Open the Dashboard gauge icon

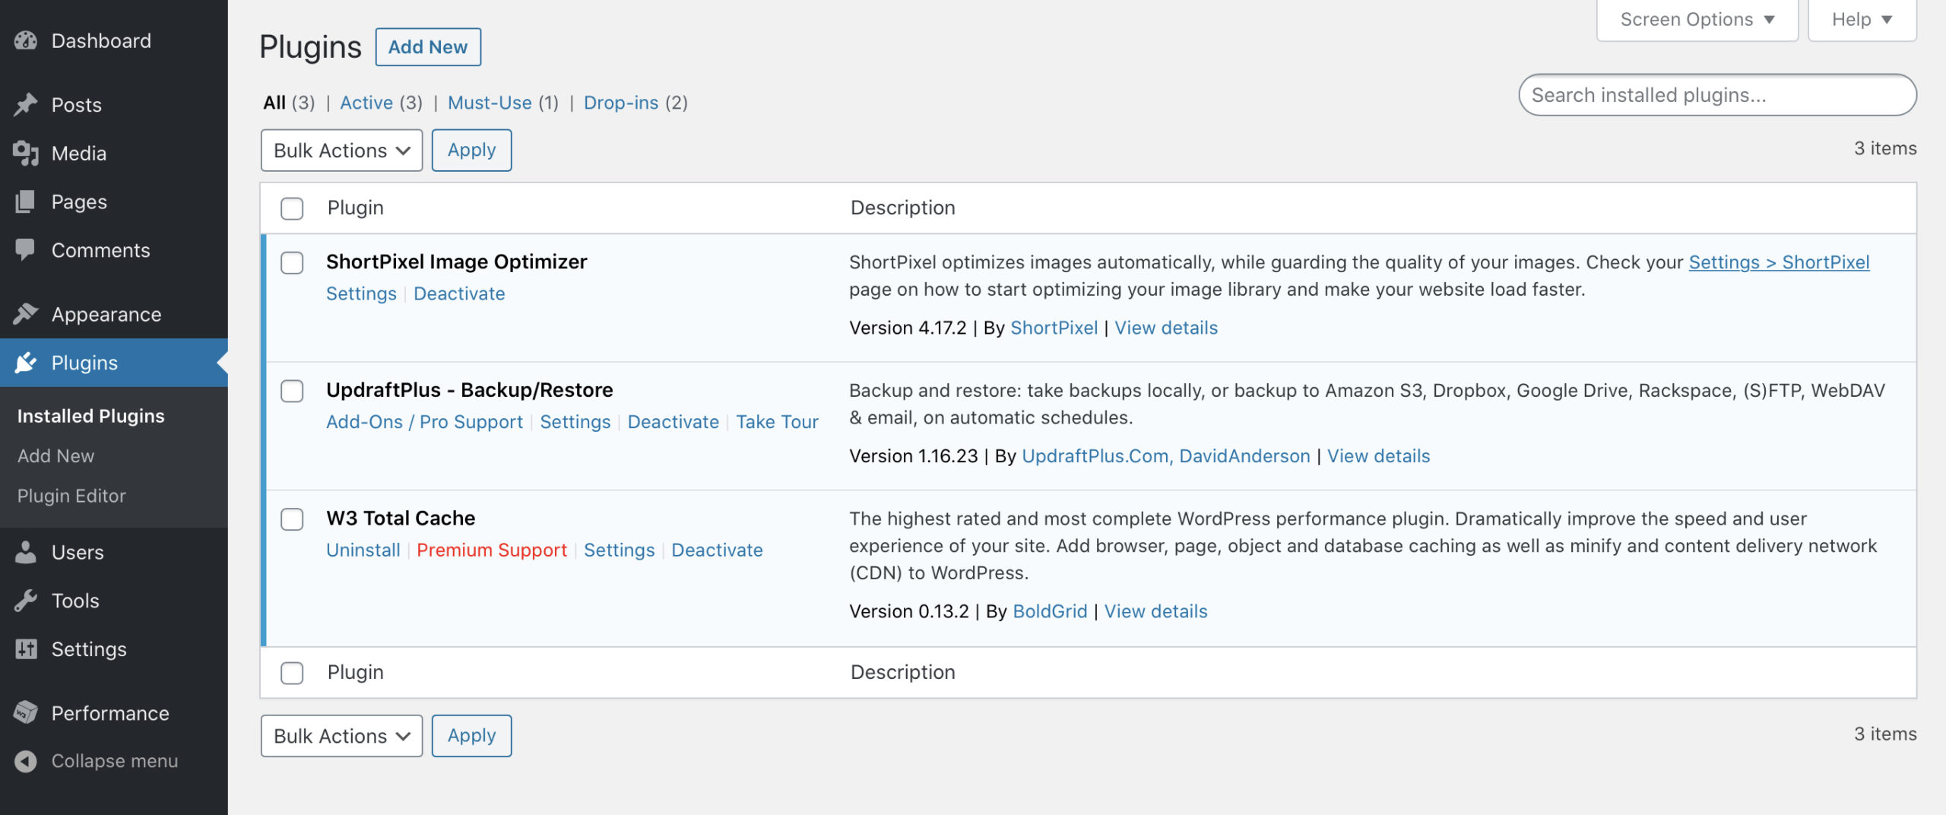pyautogui.click(x=26, y=40)
